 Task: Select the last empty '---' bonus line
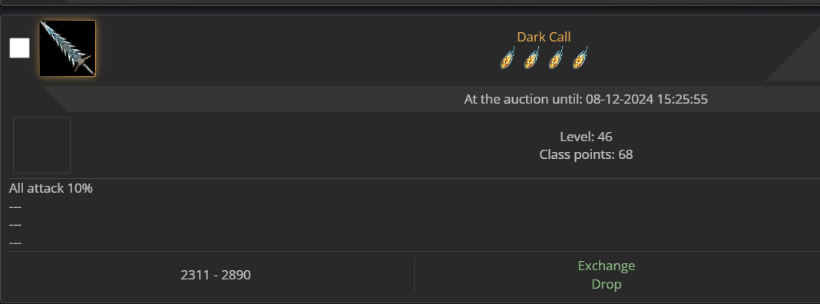pyautogui.click(x=15, y=243)
